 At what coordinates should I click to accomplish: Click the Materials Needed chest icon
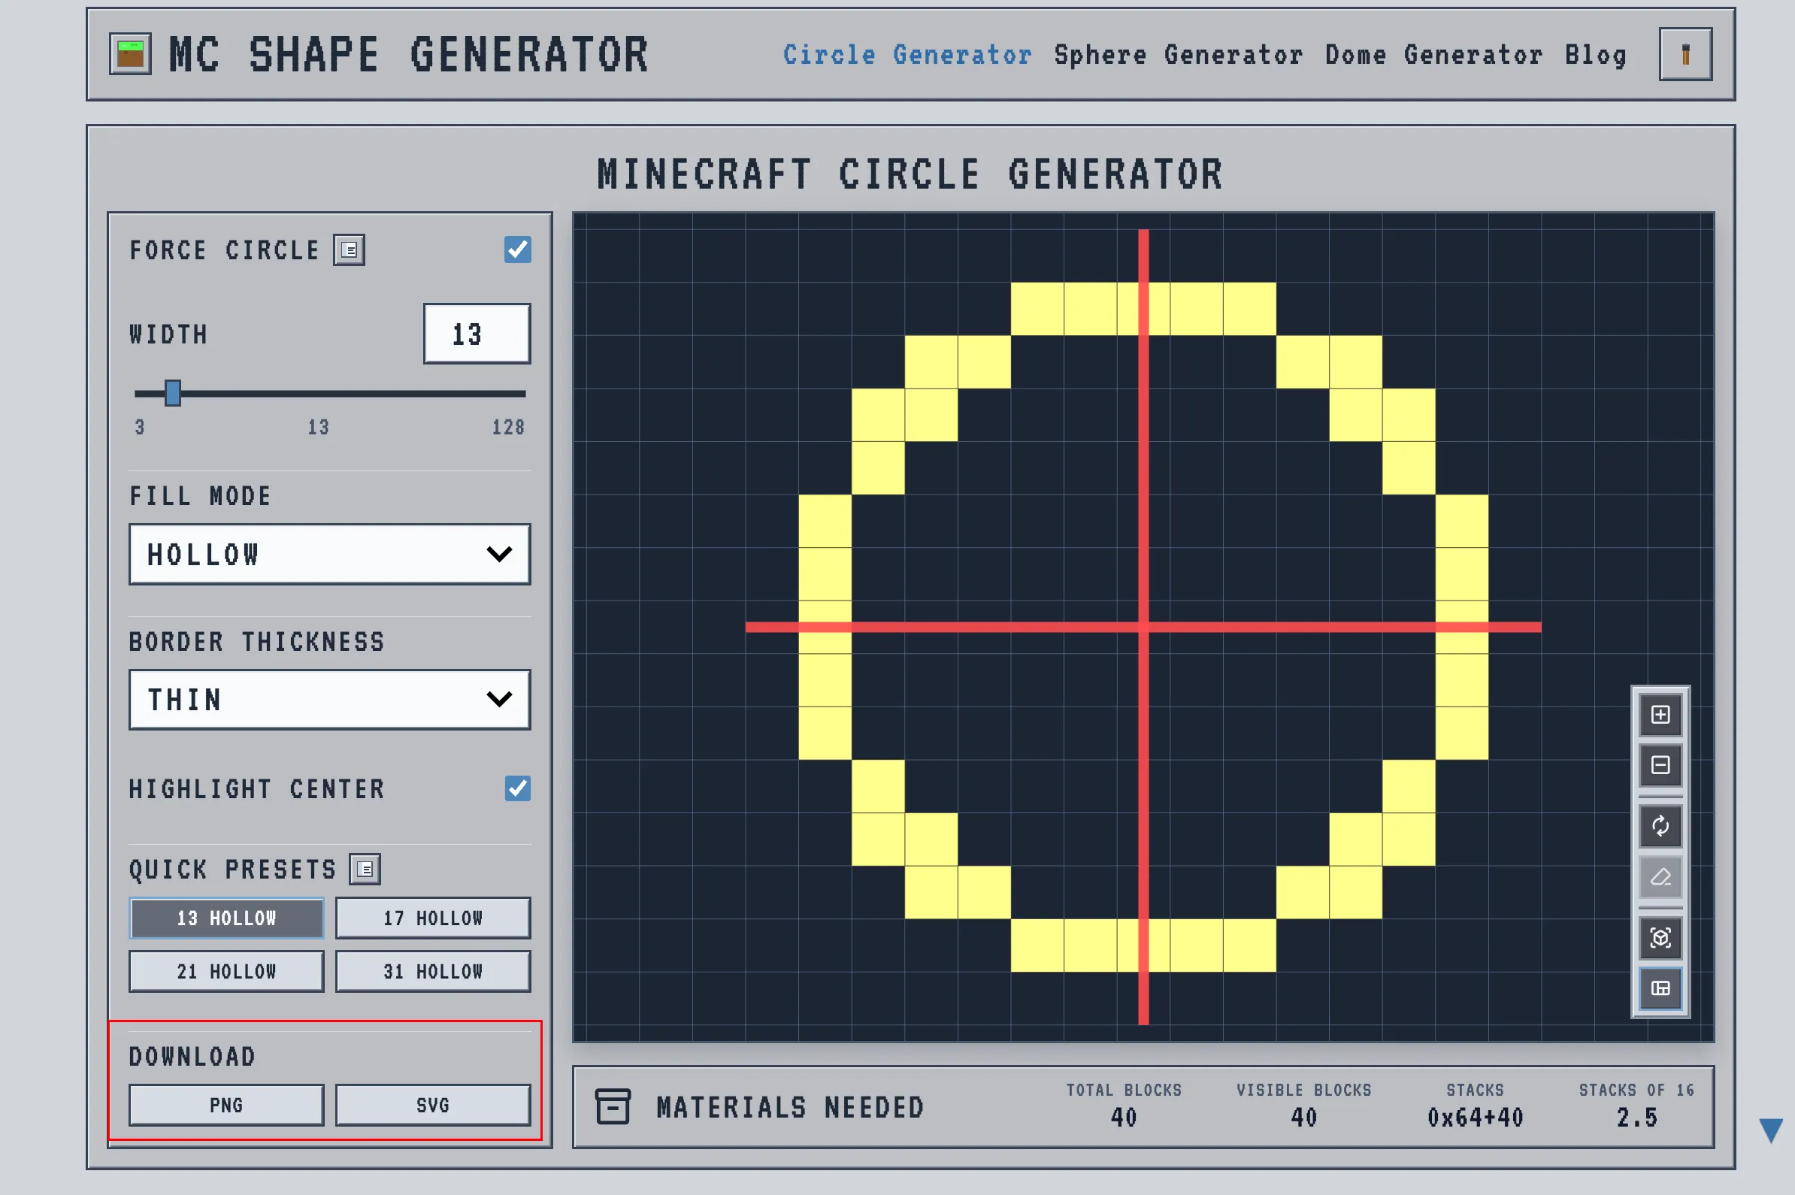coord(613,1106)
